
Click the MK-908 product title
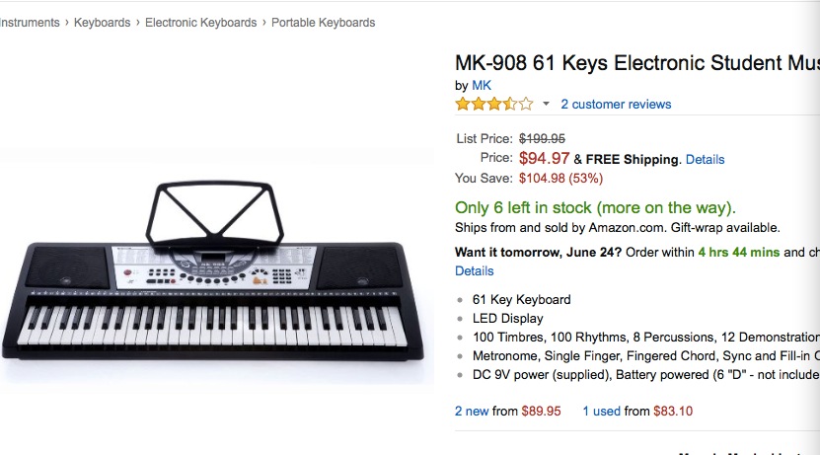click(637, 63)
